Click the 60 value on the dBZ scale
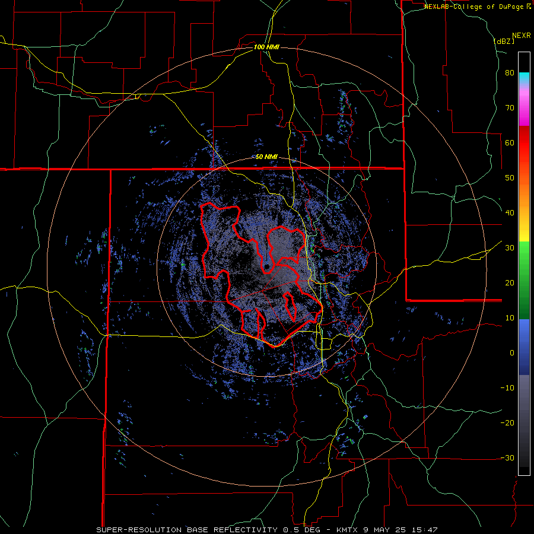This screenshot has height=534, width=534. (x=510, y=142)
